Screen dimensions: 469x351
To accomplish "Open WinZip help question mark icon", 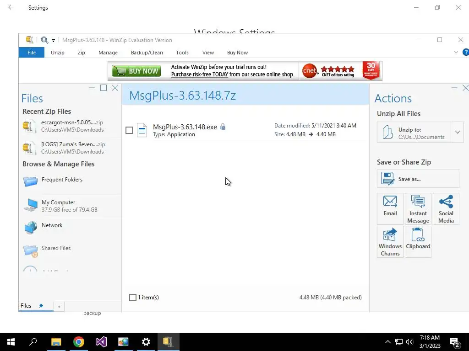I will [466, 52].
